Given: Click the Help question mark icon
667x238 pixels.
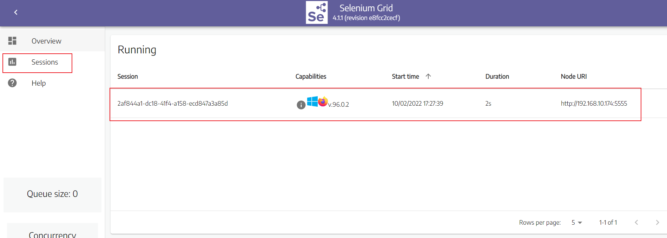Looking at the screenshot, I should coord(12,83).
